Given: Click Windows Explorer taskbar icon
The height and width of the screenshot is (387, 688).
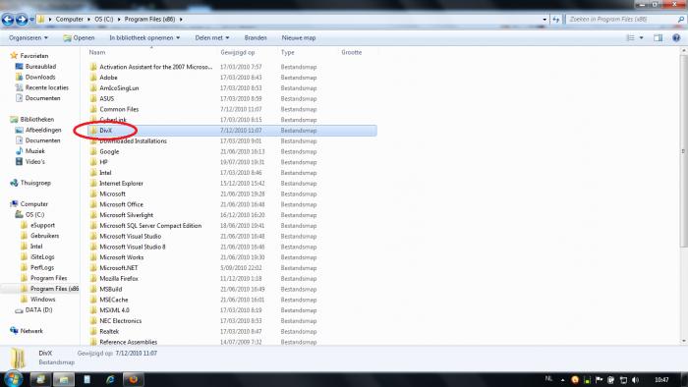Looking at the screenshot, I should [x=64, y=379].
